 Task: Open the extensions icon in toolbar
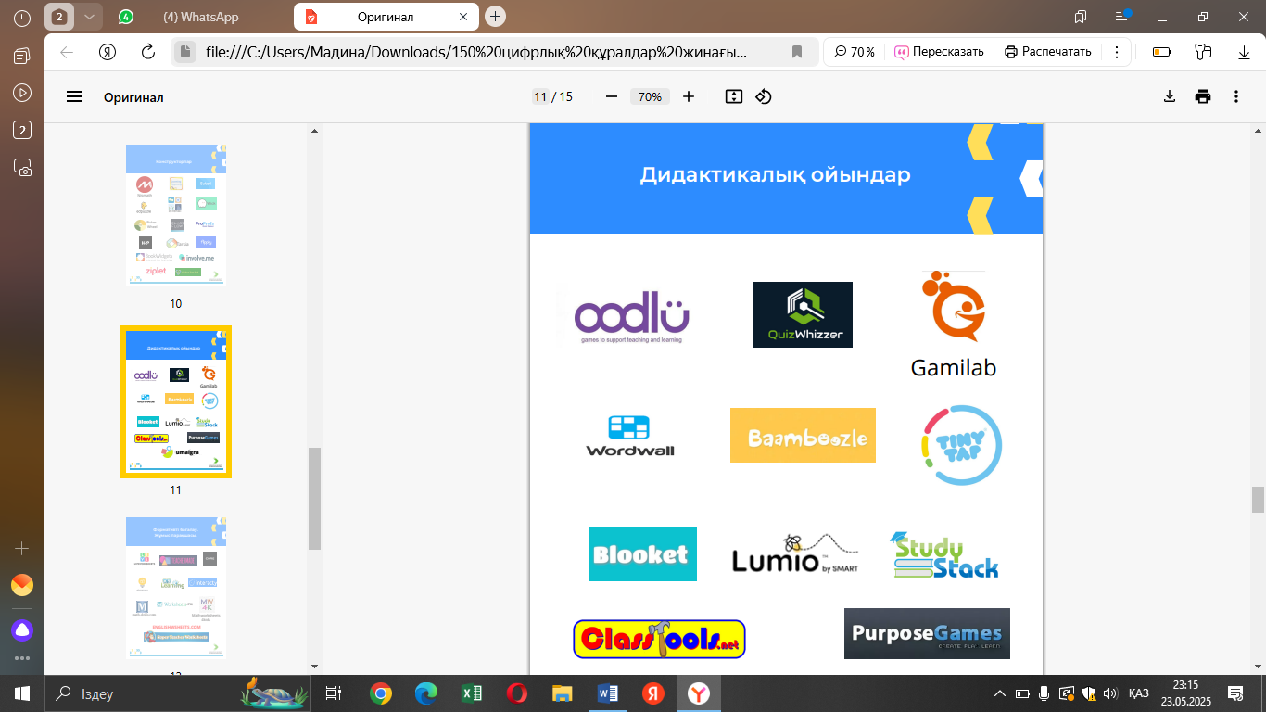[x=1204, y=52]
